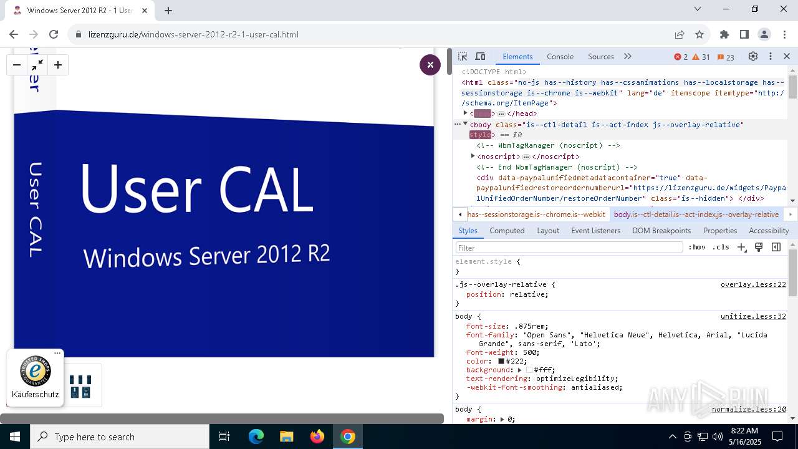
Task: Expand the background property shorthand
Action: [x=520, y=370]
